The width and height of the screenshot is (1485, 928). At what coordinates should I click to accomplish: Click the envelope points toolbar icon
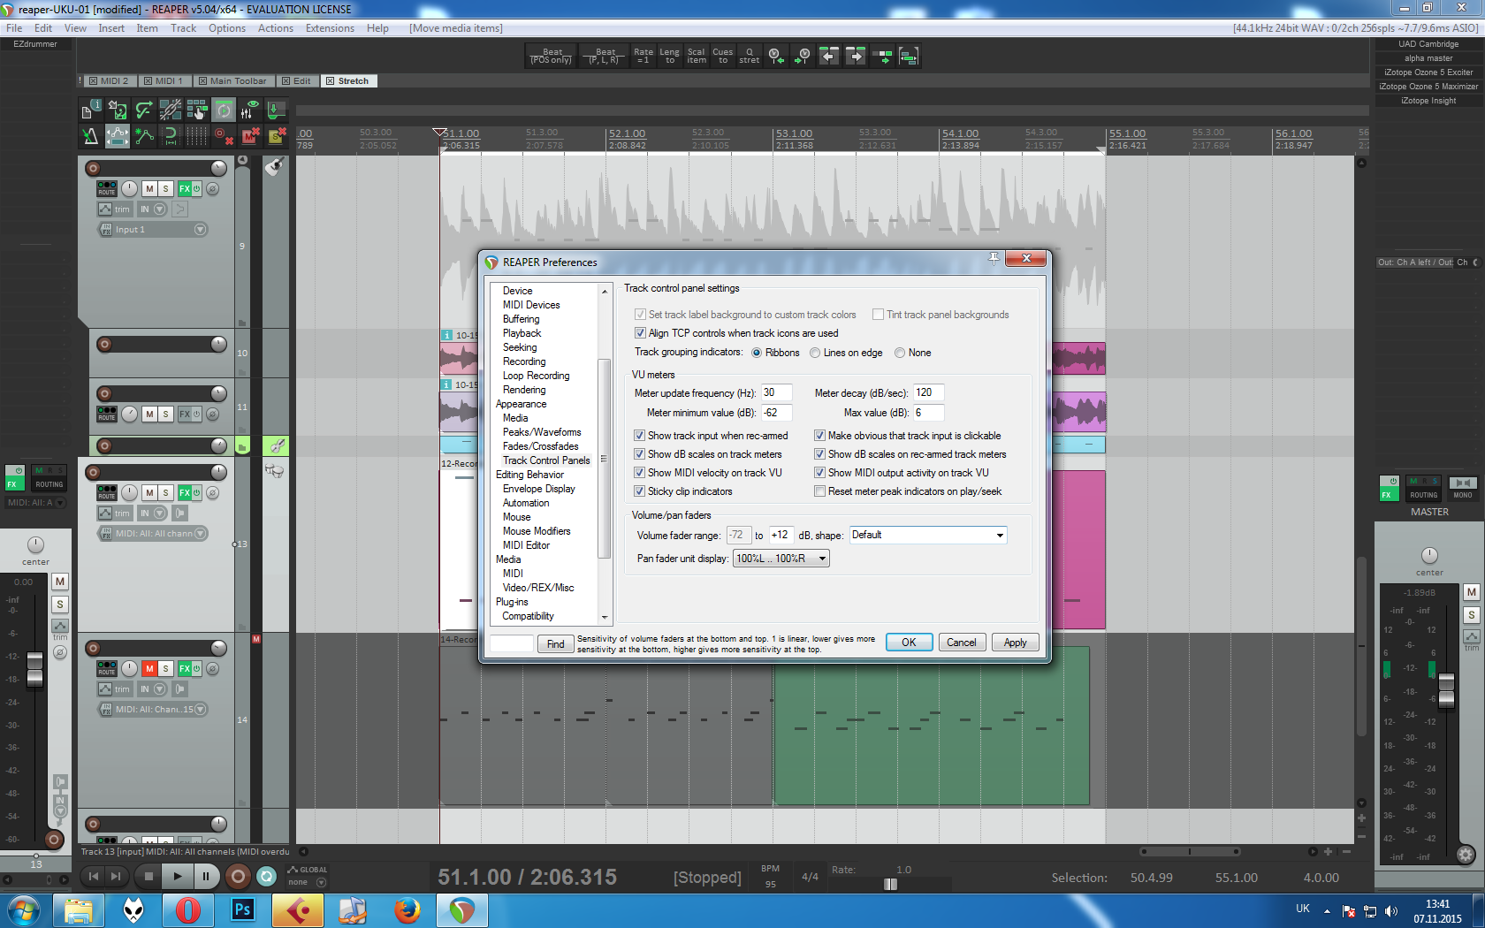(x=144, y=136)
